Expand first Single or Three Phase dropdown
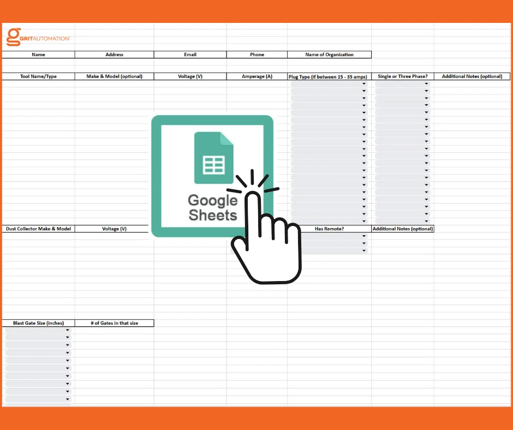Screen dimensions: 513x430 (x=426, y=84)
